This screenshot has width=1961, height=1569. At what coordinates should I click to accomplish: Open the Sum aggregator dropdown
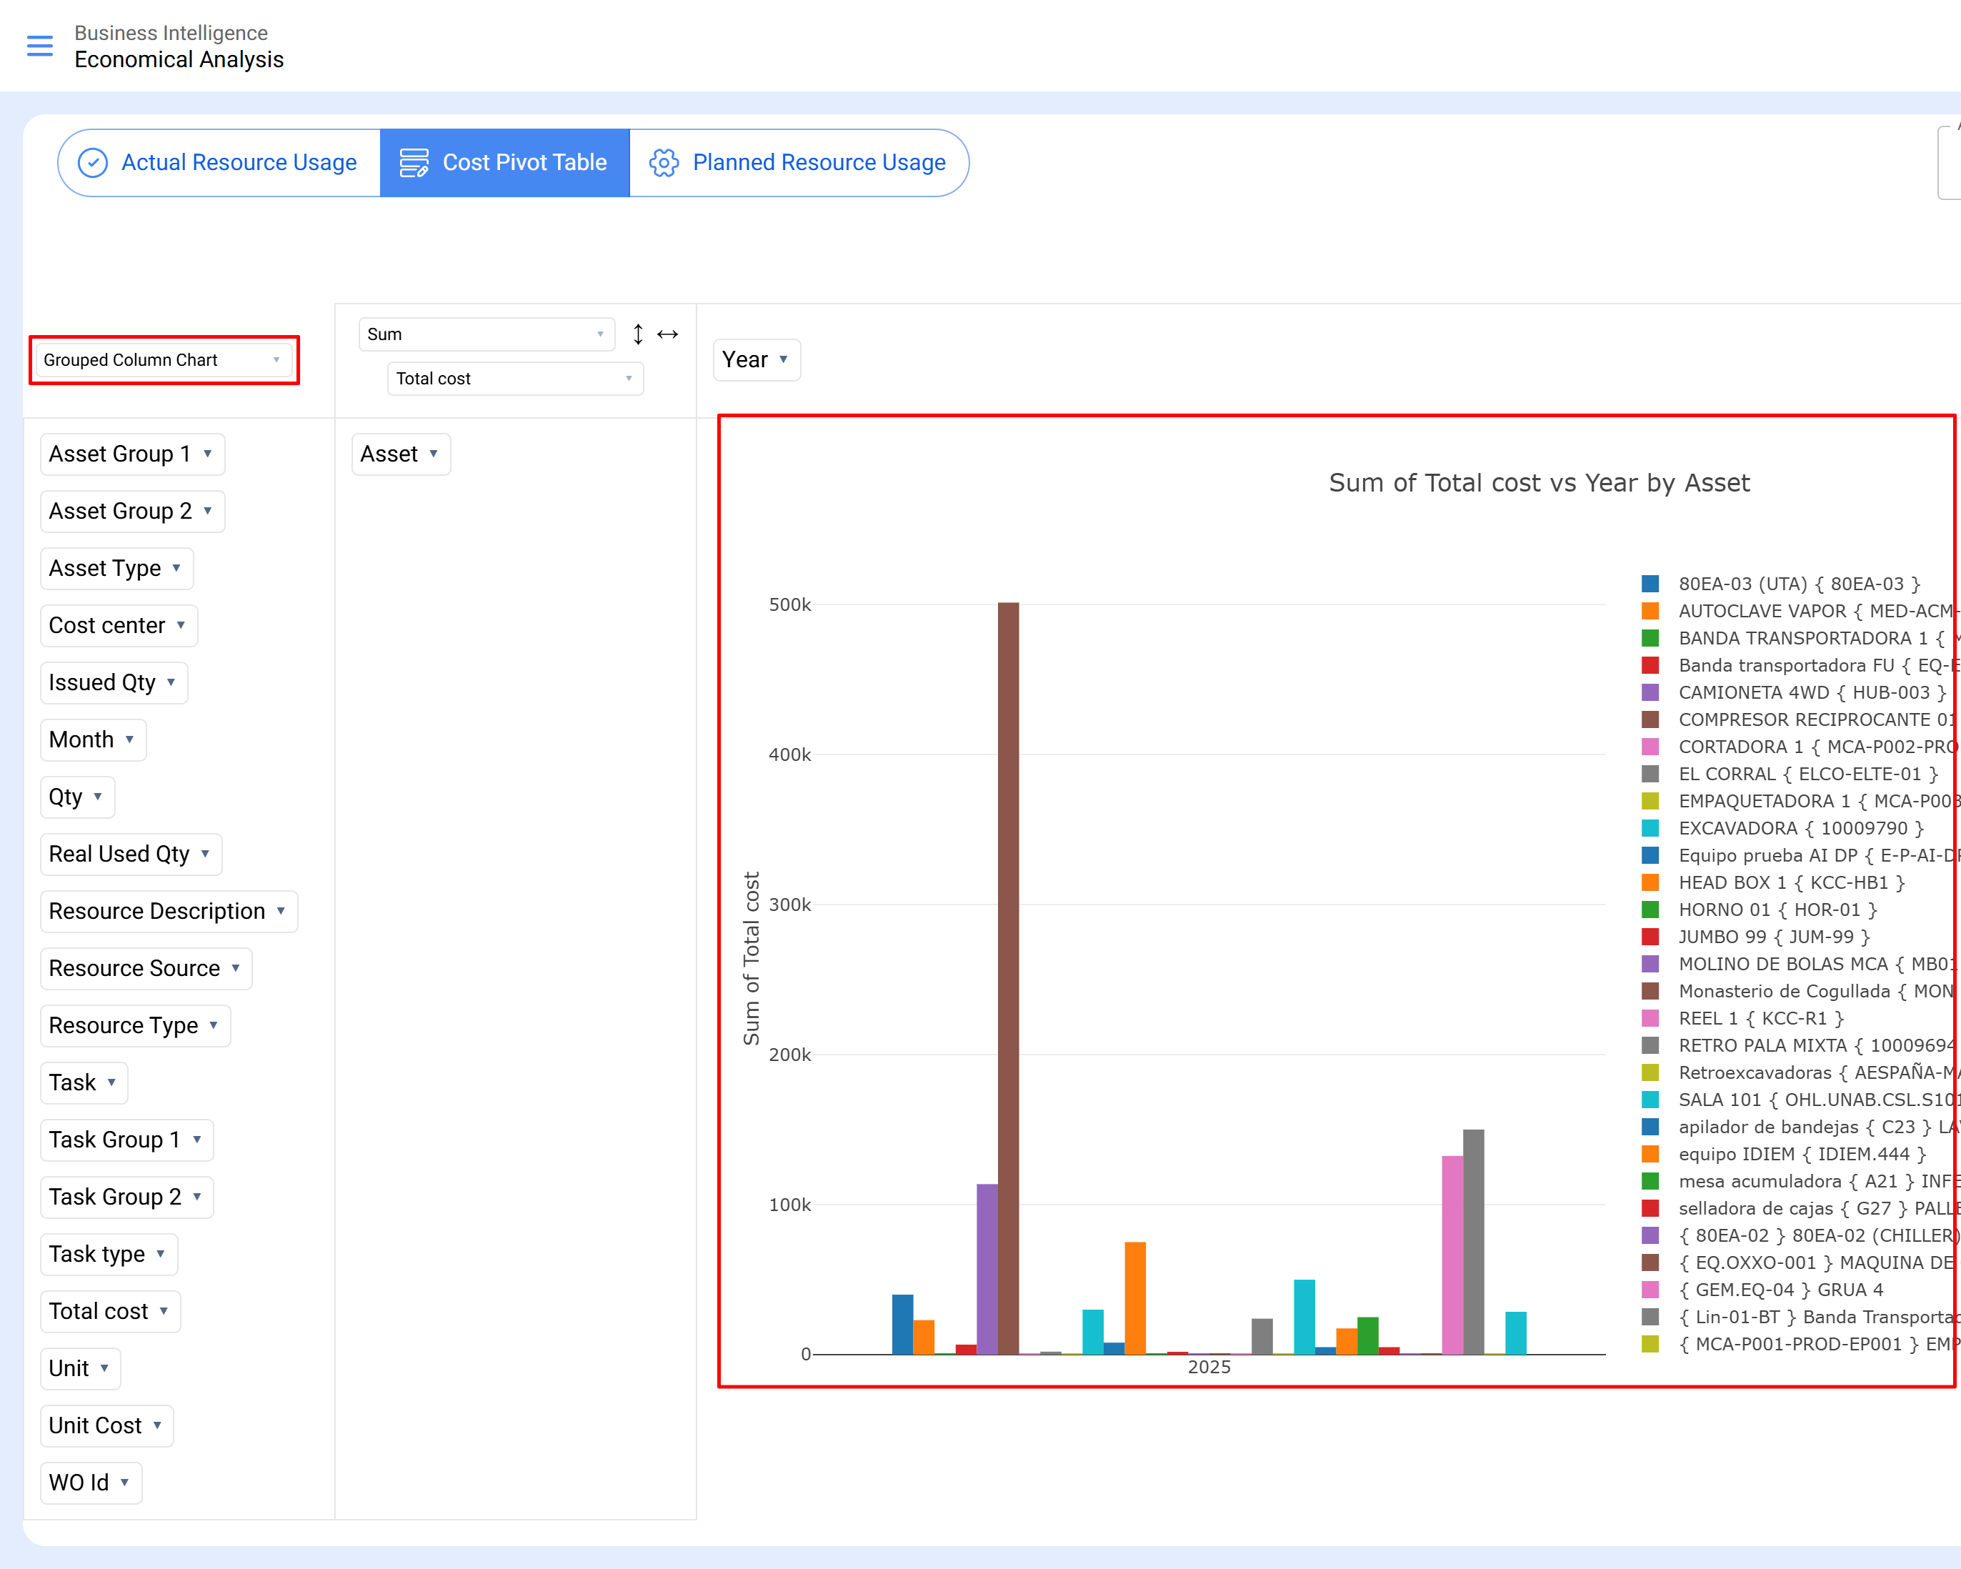[486, 334]
